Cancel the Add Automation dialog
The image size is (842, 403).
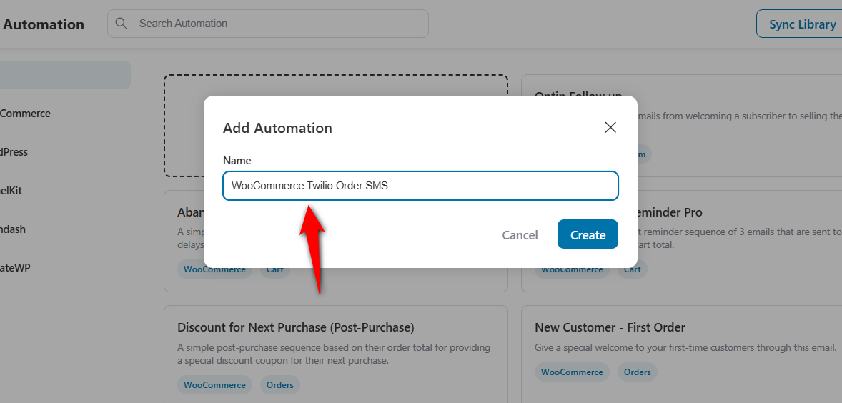[x=520, y=235]
